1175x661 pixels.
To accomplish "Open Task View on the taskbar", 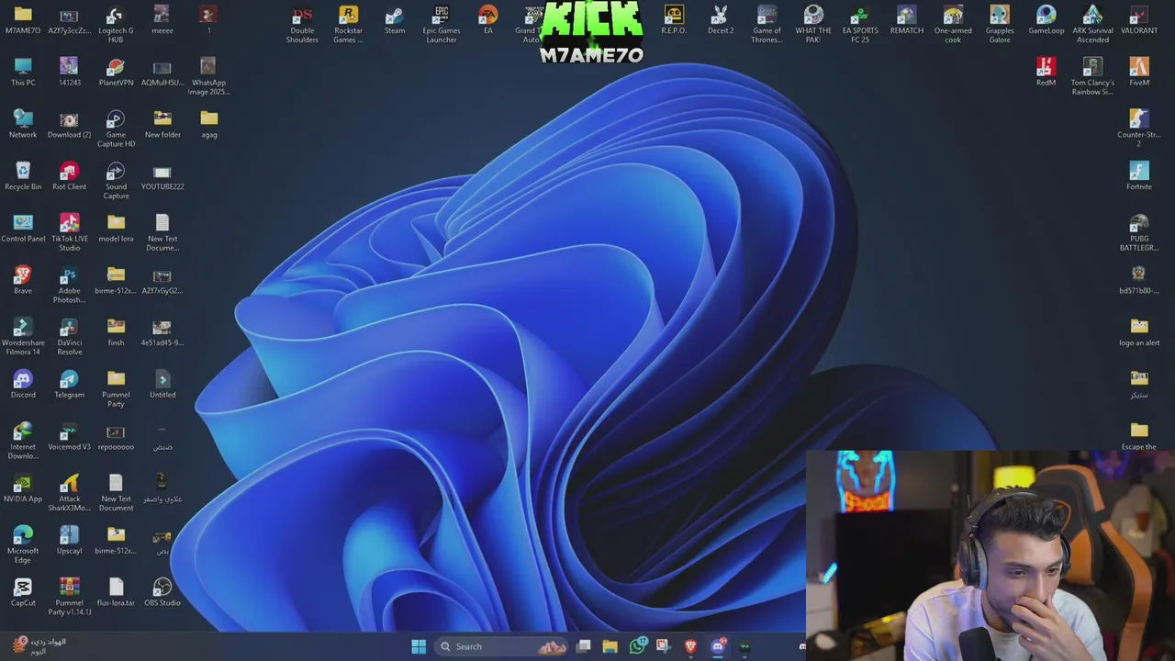I will [583, 646].
